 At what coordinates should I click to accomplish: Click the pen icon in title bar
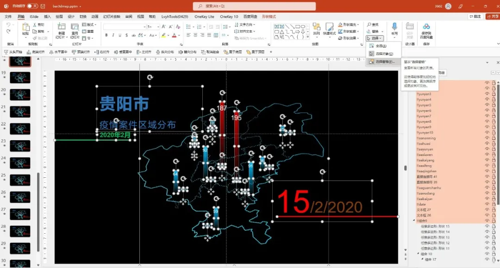pyautogui.click(x=461, y=6)
